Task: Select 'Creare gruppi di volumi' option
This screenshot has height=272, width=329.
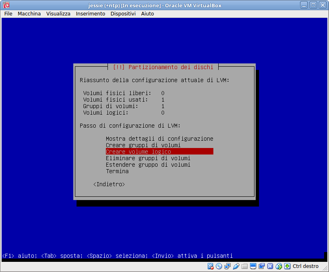Action: (143, 145)
